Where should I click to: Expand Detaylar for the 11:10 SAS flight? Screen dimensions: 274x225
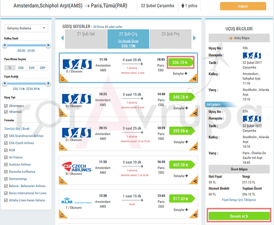coord(180,73)
